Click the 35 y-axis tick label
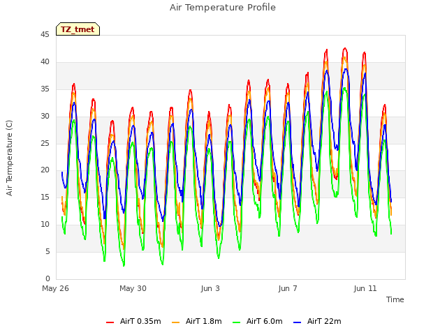The image size is (447, 335). coord(45,89)
